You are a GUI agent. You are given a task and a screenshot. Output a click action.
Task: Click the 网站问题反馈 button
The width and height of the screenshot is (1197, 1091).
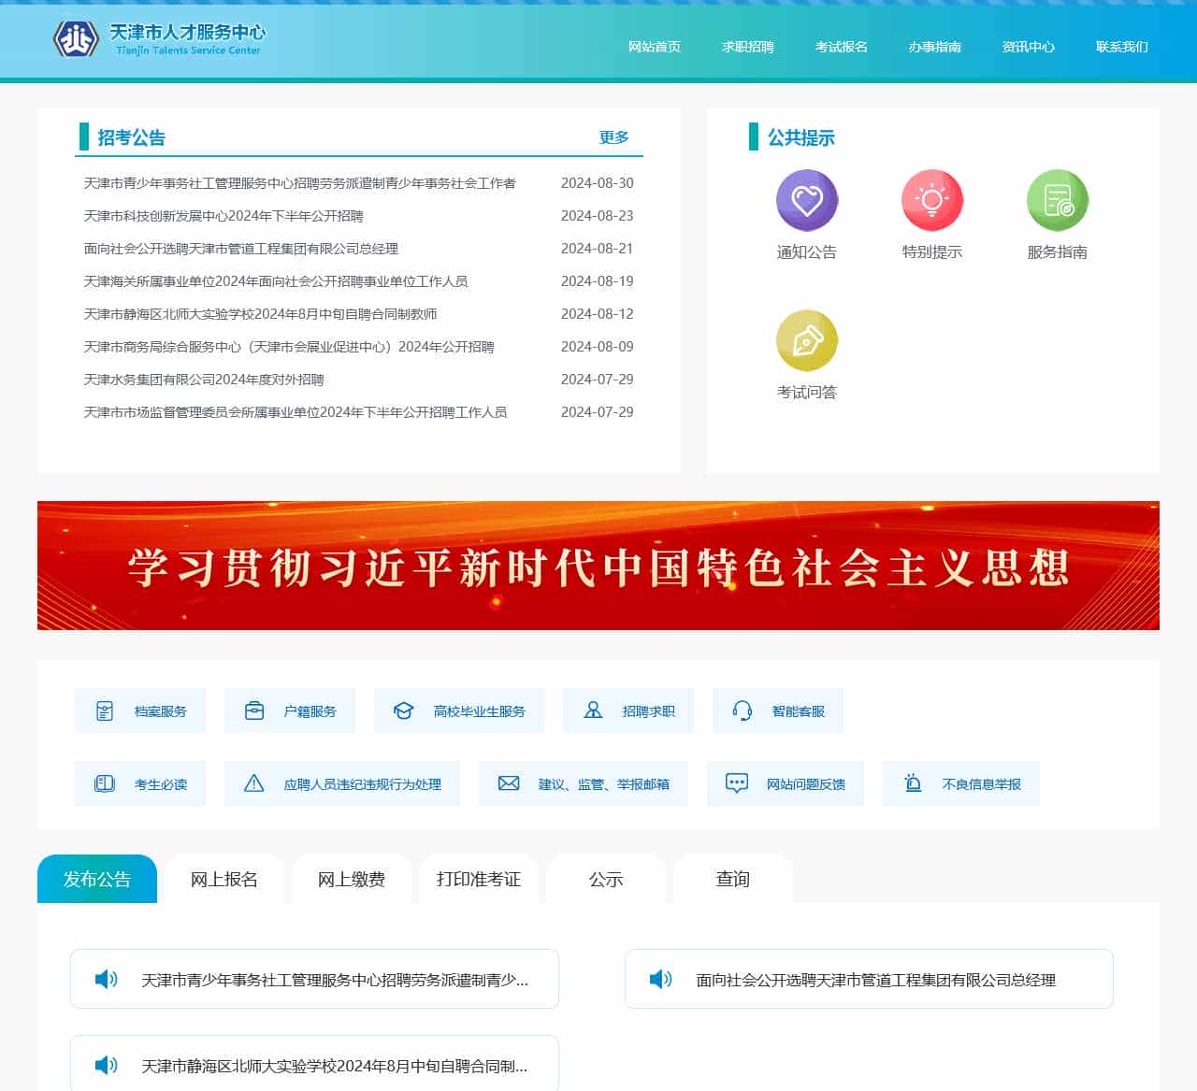786,783
